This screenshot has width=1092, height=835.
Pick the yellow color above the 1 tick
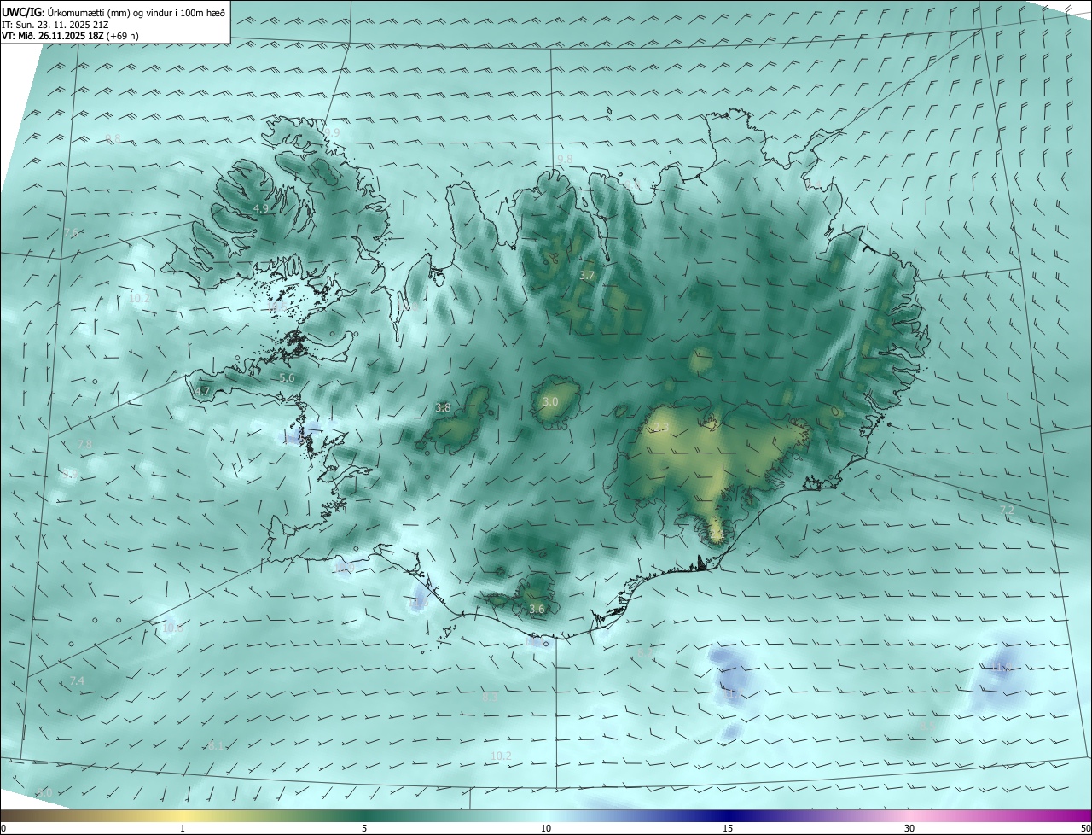tap(183, 815)
